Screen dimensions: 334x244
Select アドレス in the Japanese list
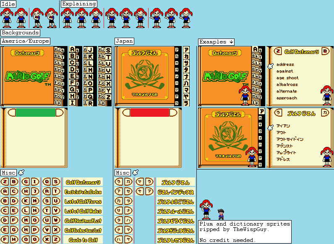(283, 159)
